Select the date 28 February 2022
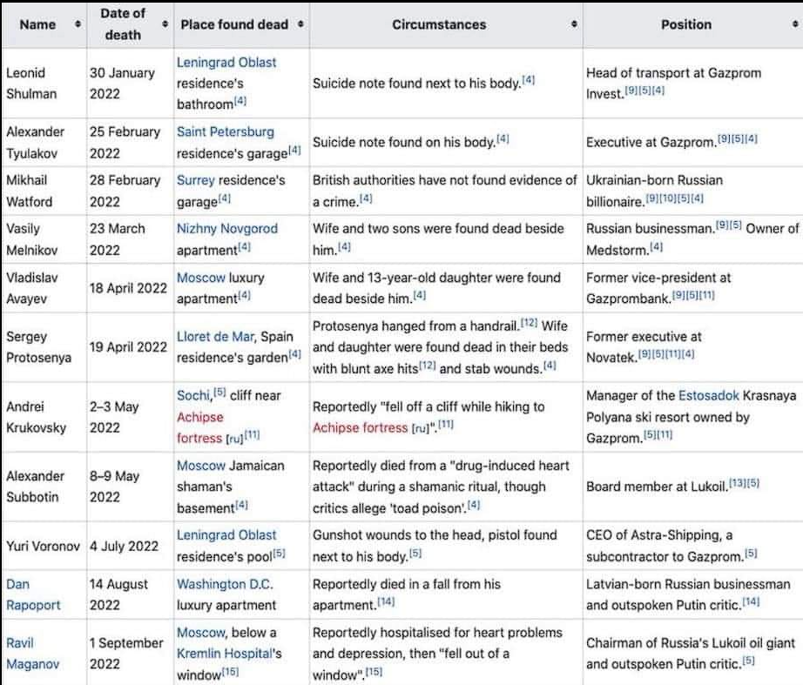 pyautogui.click(x=125, y=191)
